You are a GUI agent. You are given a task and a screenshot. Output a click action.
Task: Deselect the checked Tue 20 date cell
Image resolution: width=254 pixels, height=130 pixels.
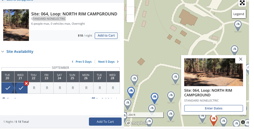8,88
